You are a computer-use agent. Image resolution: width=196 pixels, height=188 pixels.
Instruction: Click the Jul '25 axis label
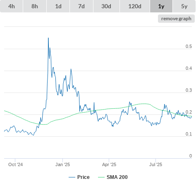pyautogui.click(x=155, y=164)
